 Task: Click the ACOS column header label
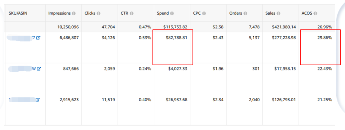307,13
